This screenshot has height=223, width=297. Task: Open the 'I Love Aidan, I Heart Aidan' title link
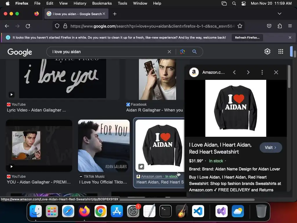coord(220,148)
